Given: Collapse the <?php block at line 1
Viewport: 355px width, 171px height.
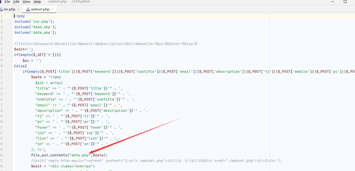Looking at the screenshot, I should [x=12, y=16].
